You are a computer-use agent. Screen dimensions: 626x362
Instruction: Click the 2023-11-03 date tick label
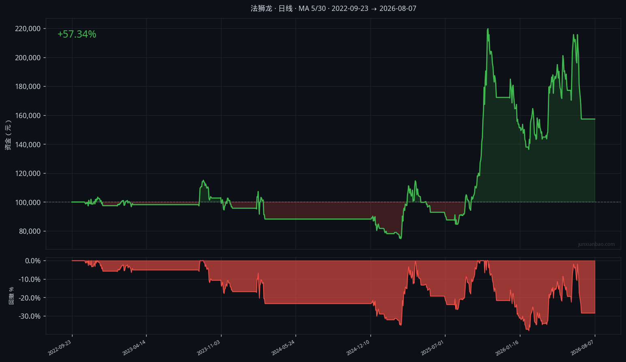click(209, 348)
